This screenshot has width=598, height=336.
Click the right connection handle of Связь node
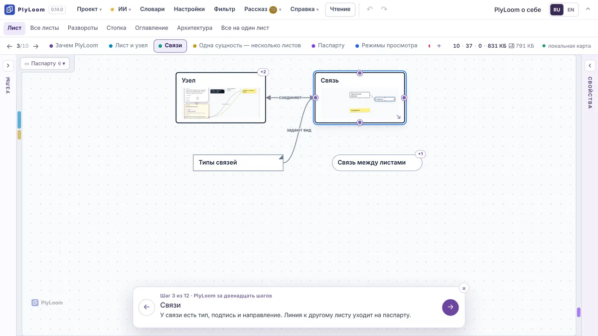404,98
